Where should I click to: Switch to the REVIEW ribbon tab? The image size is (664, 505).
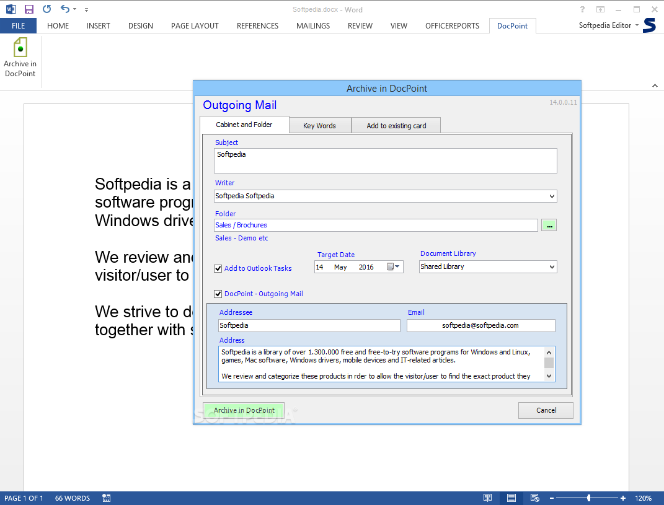pos(360,26)
